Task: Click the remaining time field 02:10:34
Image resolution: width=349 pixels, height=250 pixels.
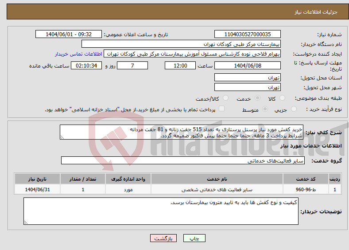Action: 86,65
